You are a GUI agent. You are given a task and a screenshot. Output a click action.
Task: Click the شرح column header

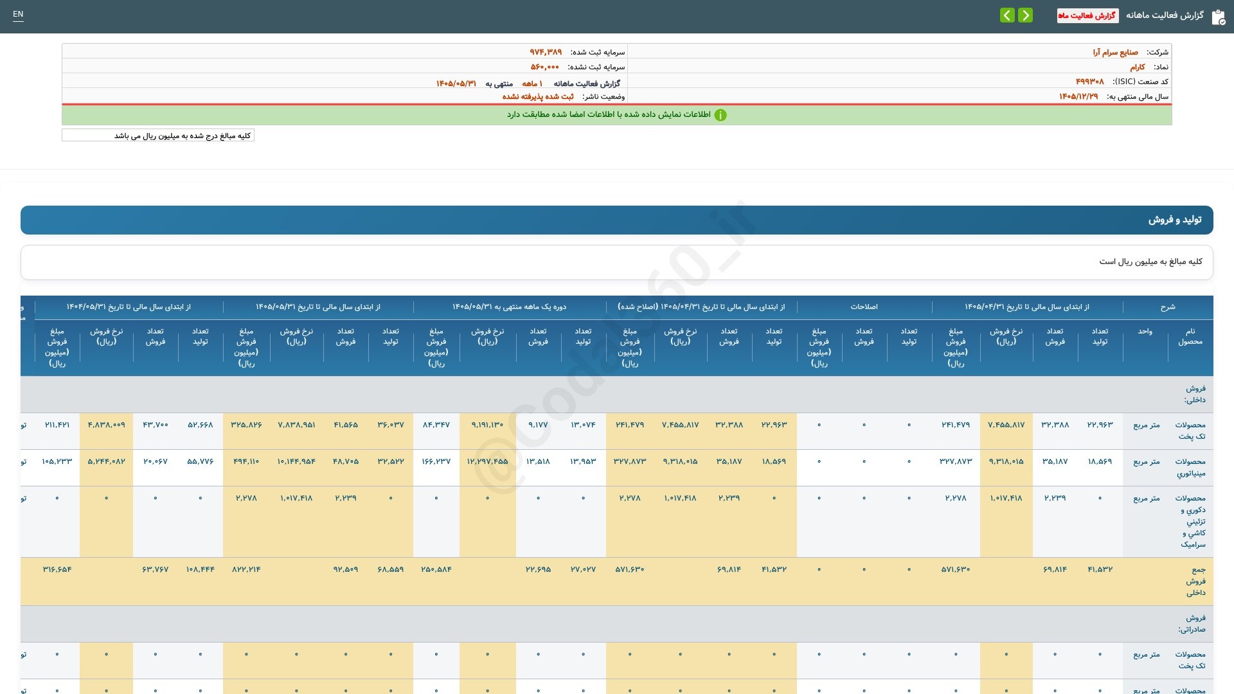pyautogui.click(x=1168, y=307)
